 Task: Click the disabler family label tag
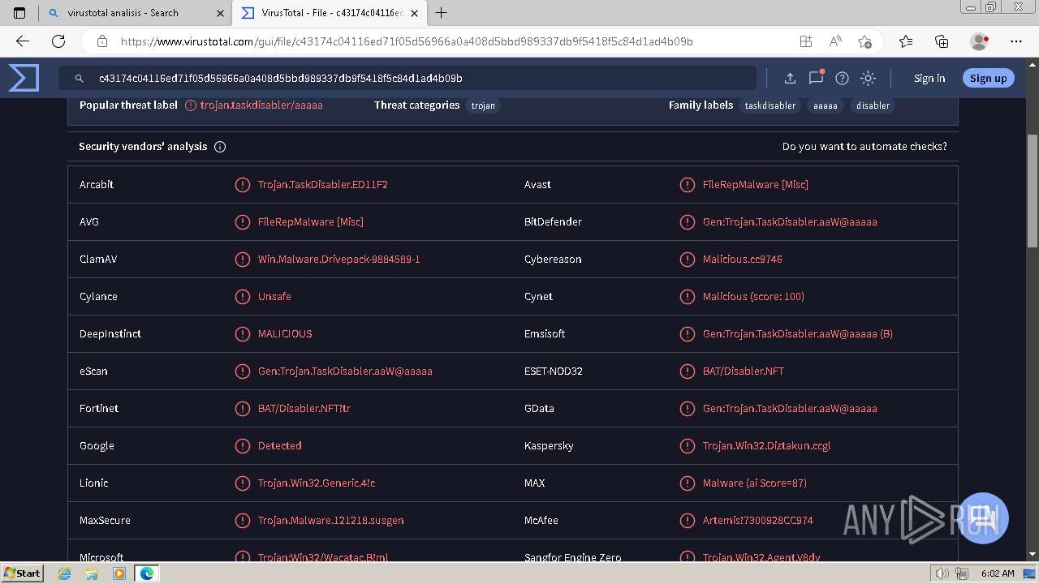point(873,105)
